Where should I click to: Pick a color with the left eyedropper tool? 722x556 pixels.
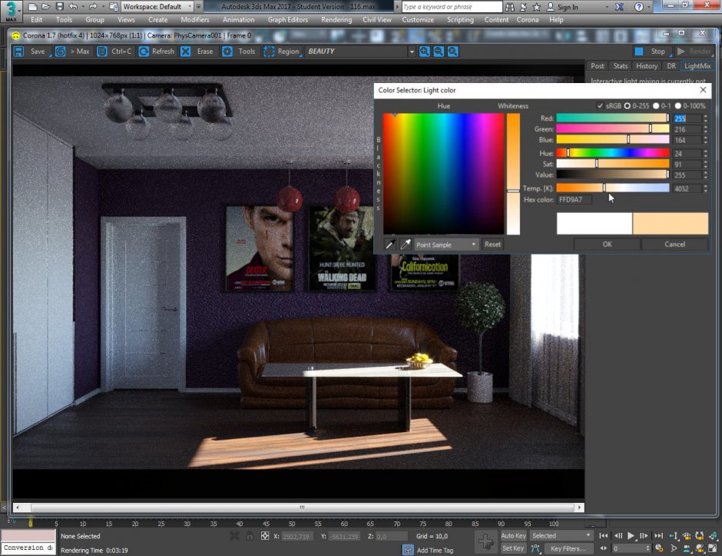tap(390, 245)
